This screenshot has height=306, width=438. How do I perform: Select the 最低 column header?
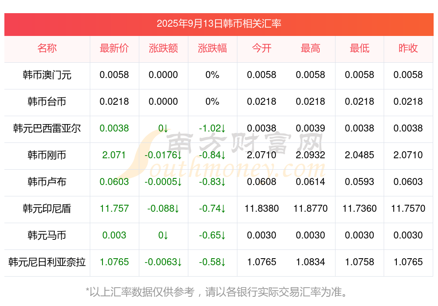pyautogui.click(x=360, y=48)
